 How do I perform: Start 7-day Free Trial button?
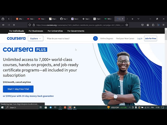click(x=18, y=89)
